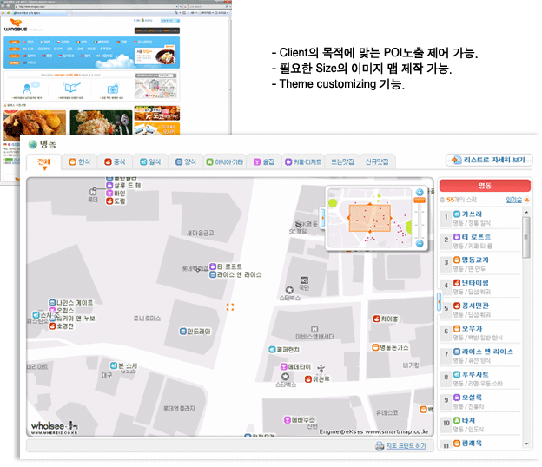Click the 타 로프트 map marker

[214, 266]
